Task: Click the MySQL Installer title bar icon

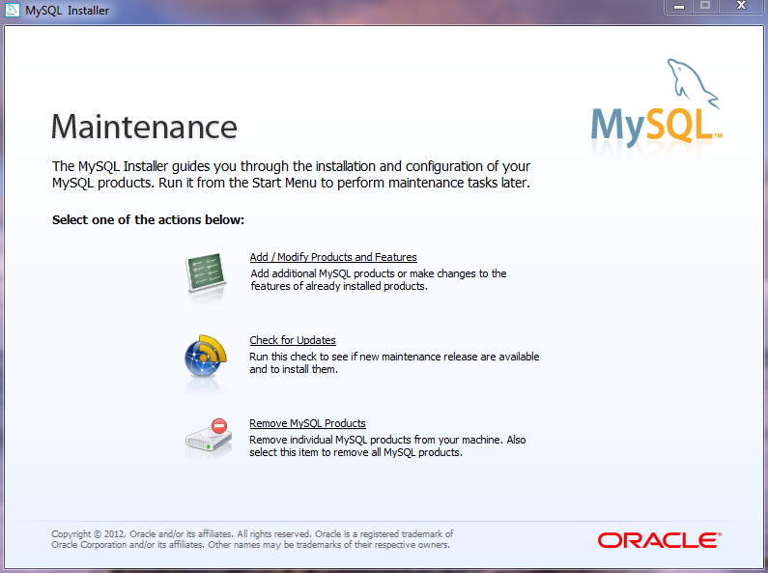Action: point(12,10)
